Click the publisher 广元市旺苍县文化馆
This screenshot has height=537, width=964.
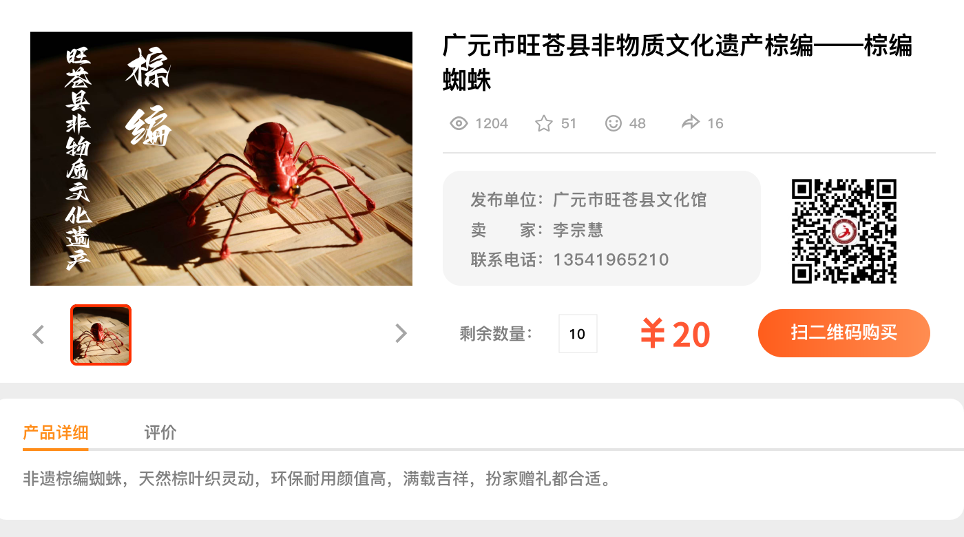(630, 200)
